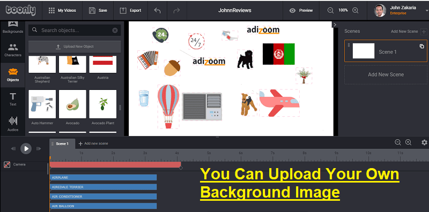Viewport: 429px width, 212px height.
Task: Open the Characters sidebar panel
Action: (12, 50)
